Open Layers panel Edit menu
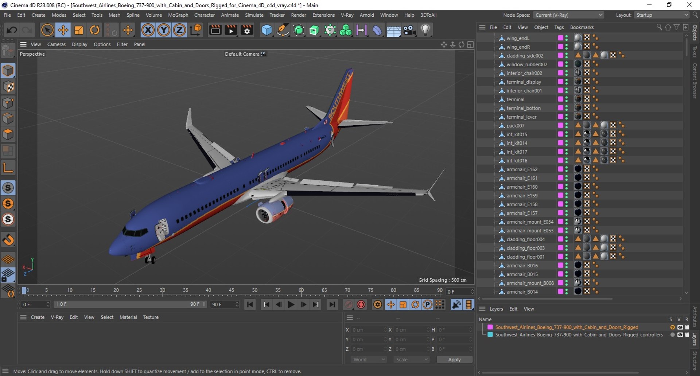The image size is (700, 376). pos(513,309)
